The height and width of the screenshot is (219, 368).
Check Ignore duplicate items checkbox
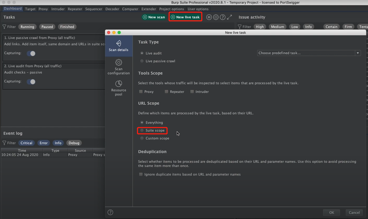pyautogui.click(x=141, y=174)
